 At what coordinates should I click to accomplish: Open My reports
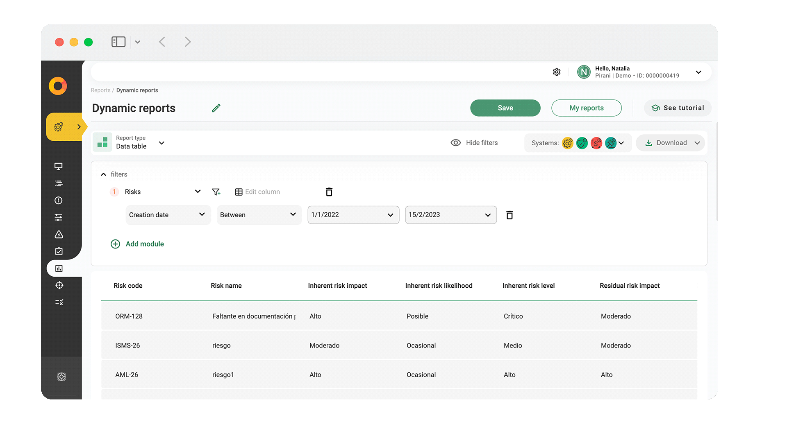(x=586, y=108)
